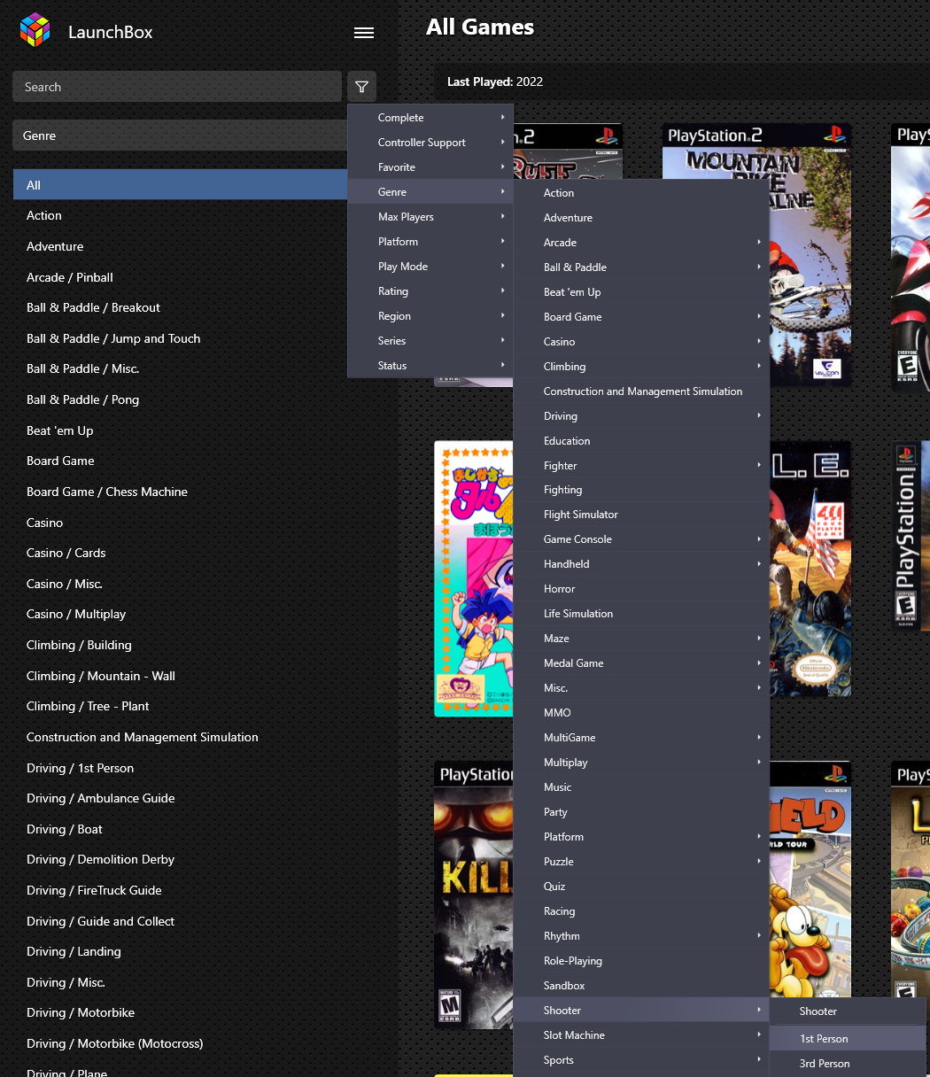Choose Racing in the Genre submenu
This screenshot has width=930, height=1077.
[641, 911]
